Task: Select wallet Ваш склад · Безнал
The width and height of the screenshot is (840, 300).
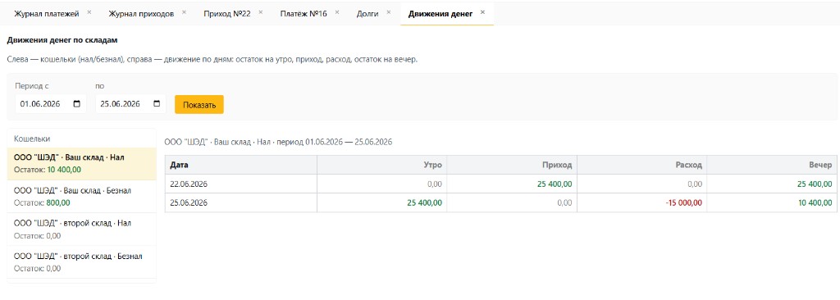Action: 82,197
